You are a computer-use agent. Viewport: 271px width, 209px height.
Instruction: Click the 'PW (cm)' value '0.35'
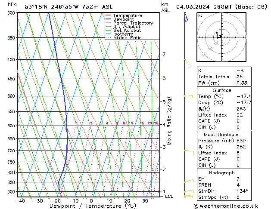click(242, 83)
